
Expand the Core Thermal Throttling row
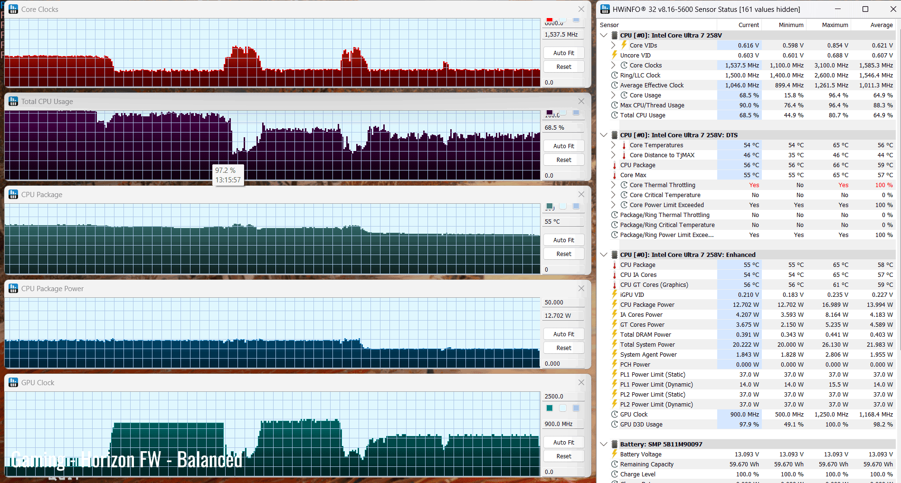[613, 185]
